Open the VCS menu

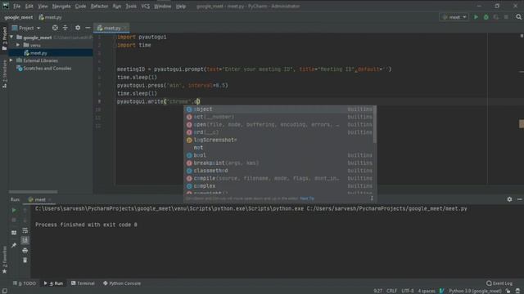coord(145,6)
